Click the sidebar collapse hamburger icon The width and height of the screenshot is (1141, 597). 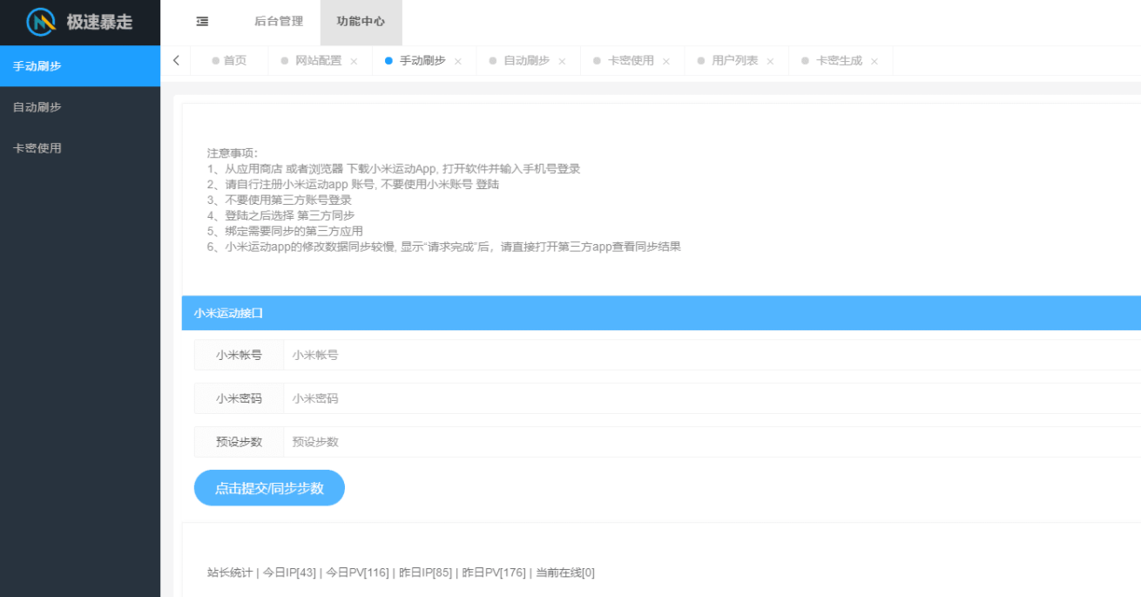[202, 22]
